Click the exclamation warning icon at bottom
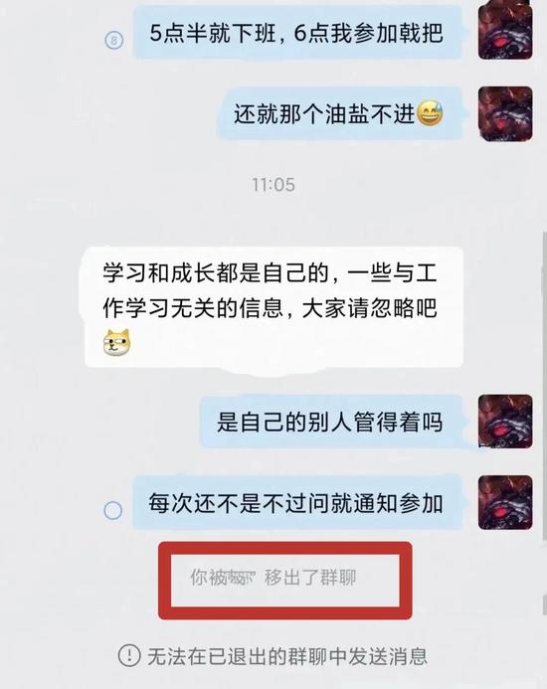This screenshot has height=689, width=547. [x=129, y=655]
